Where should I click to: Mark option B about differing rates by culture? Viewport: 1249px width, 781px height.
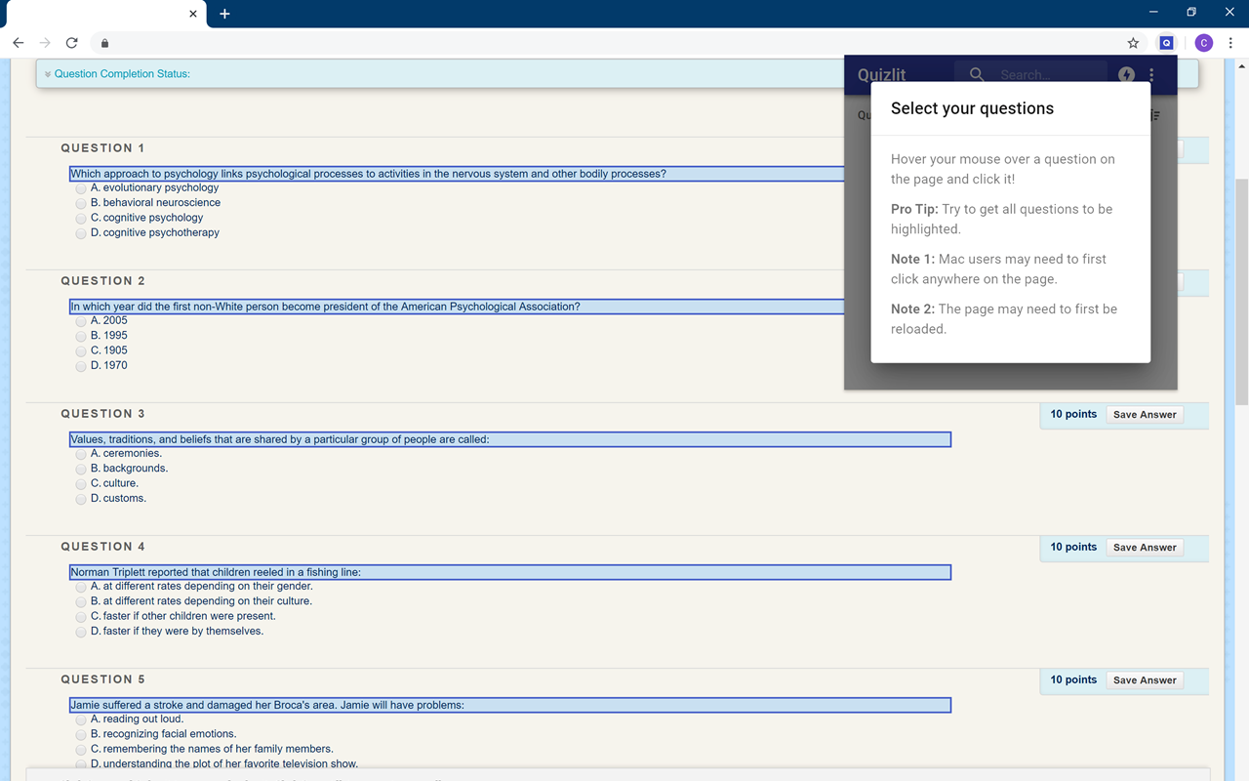coord(81,601)
